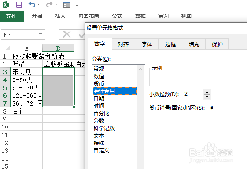247x169 pixels.
Task: Click cell A2 账龄
Action: click(27, 64)
